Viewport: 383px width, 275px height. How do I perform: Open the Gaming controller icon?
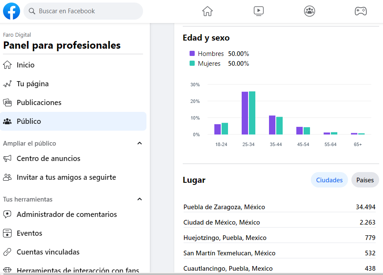coord(361,11)
